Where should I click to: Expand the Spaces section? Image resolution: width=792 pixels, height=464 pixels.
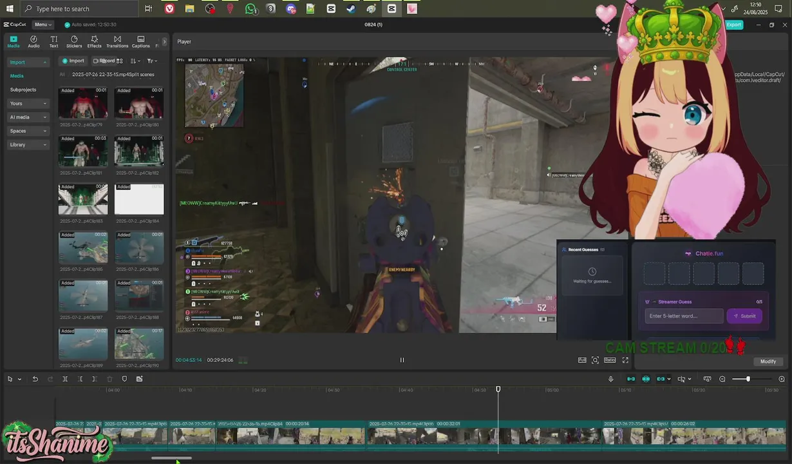pos(28,131)
